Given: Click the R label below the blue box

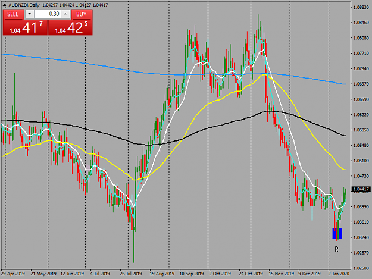Looking at the screenshot, I should tap(336, 249).
